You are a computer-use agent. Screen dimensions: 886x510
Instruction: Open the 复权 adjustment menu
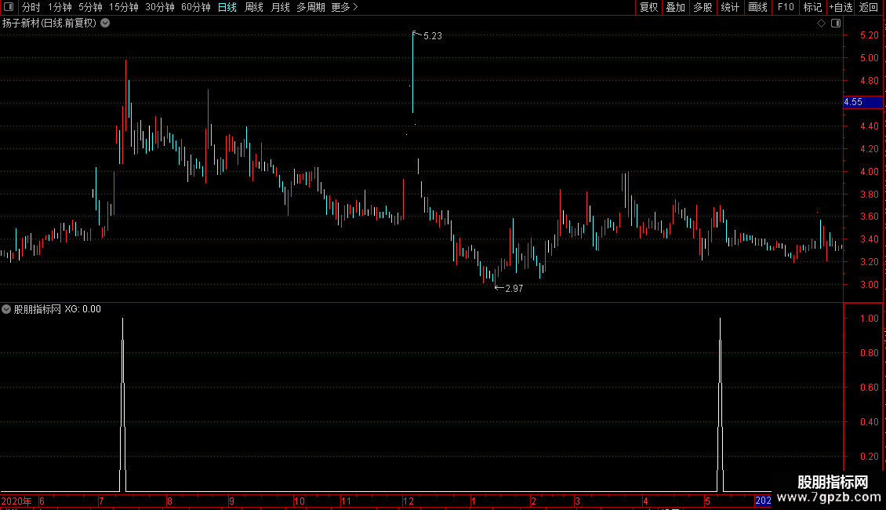point(648,7)
